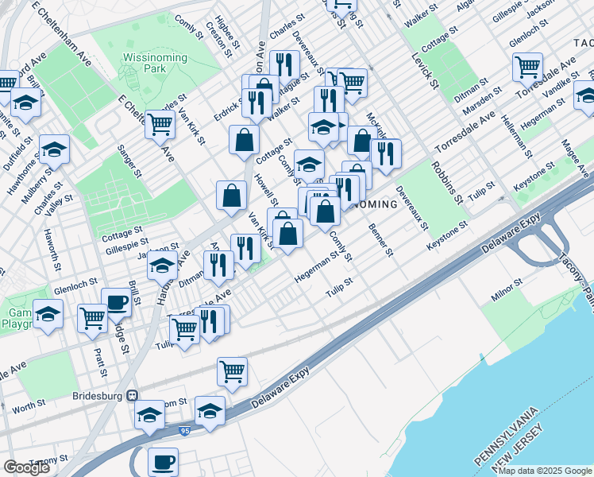
Task: Select the school marker near Hawthorne St
Action: 54,149
